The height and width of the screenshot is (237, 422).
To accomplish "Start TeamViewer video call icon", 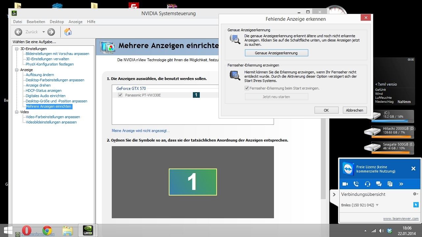I will coord(345,184).
